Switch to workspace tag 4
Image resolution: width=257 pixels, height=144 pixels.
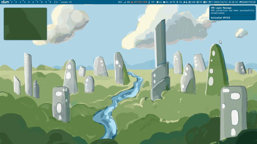[24, 2]
